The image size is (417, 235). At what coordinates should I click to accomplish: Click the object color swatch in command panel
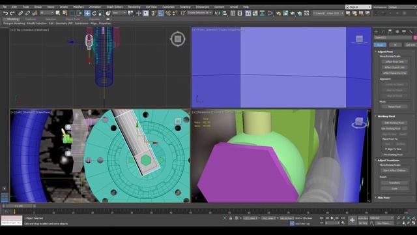coord(415,38)
